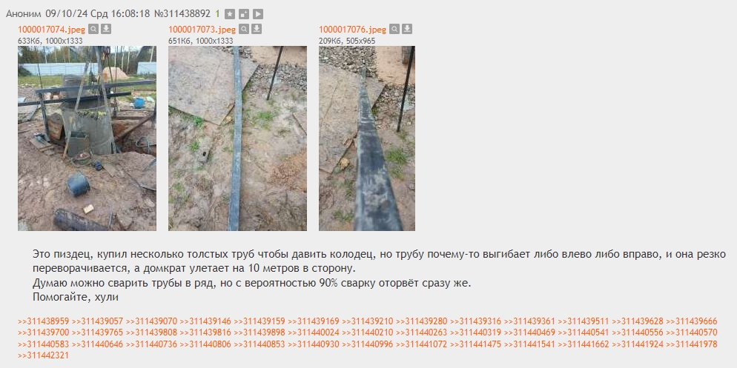Jump to reply >>311439700
Viewport: 737px width, 368px height.
(x=43, y=332)
